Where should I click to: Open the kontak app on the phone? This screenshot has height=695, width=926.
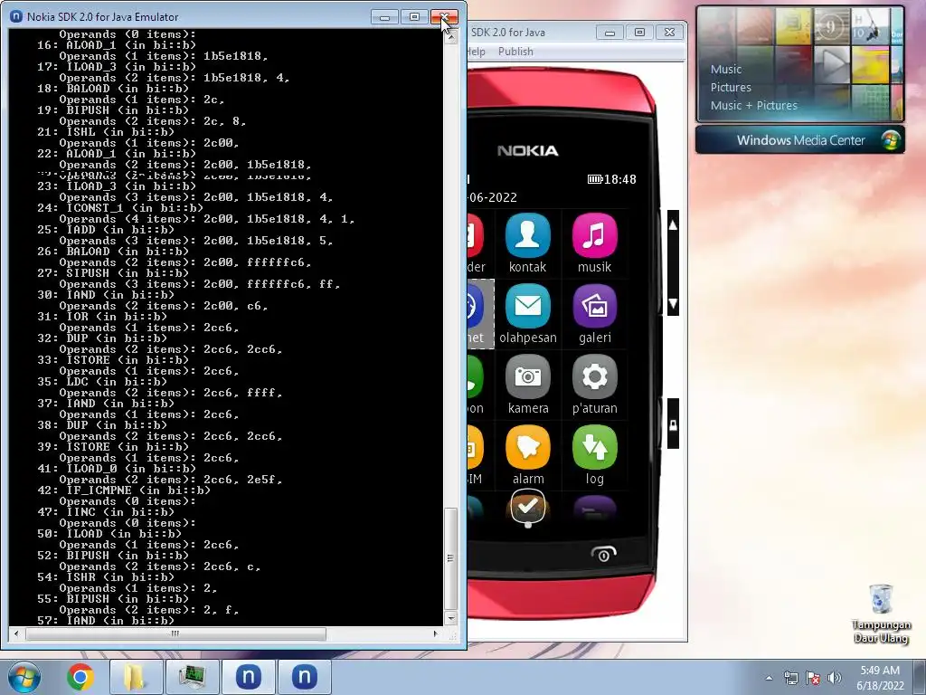coord(527,236)
